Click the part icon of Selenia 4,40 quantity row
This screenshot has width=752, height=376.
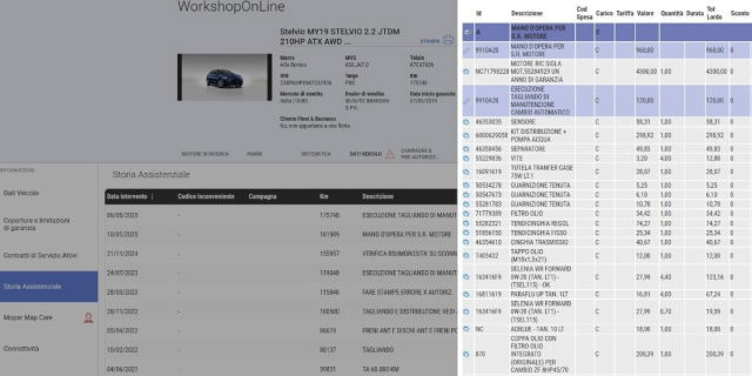pyautogui.click(x=466, y=277)
